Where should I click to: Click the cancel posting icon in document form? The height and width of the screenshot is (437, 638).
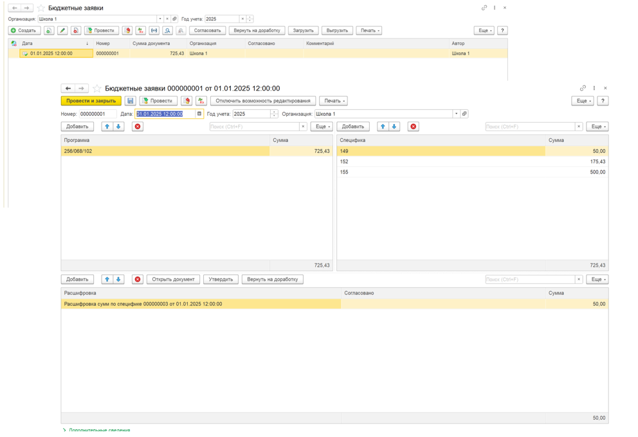pyautogui.click(x=187, y=101)
